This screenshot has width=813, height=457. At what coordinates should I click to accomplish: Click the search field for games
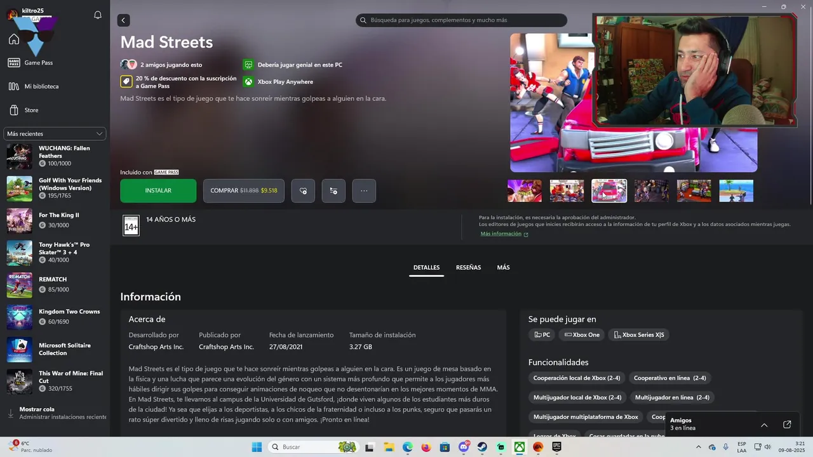[x=461, y=20]
